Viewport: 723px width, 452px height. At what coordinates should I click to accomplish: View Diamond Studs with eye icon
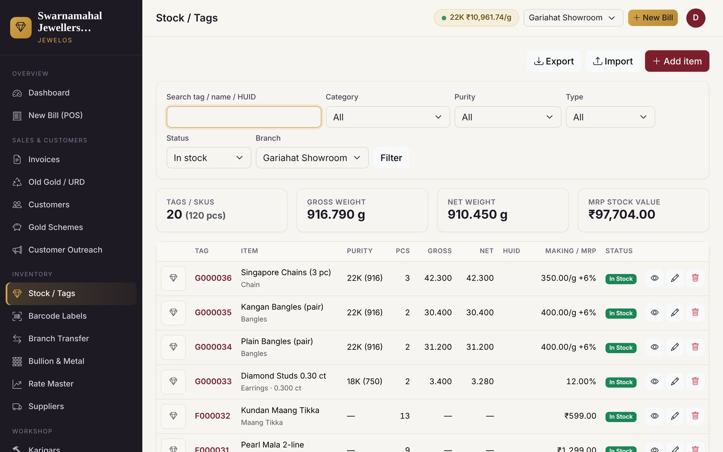[x=654, y=381]
